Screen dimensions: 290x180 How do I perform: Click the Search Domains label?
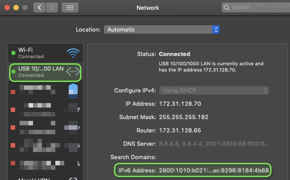point(133,157)
